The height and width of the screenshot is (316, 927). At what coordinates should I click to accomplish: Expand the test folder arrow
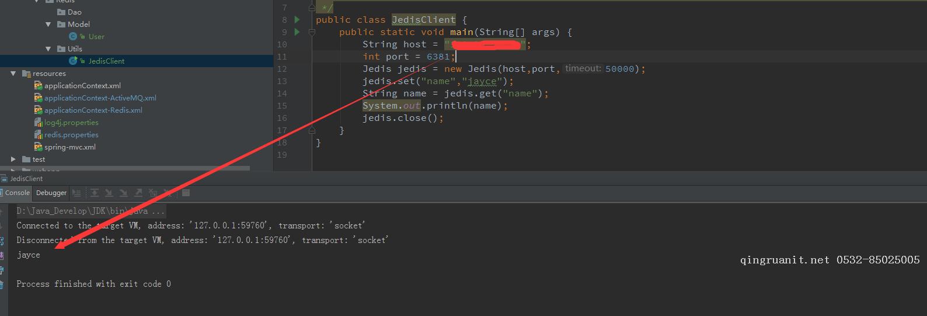13,159
